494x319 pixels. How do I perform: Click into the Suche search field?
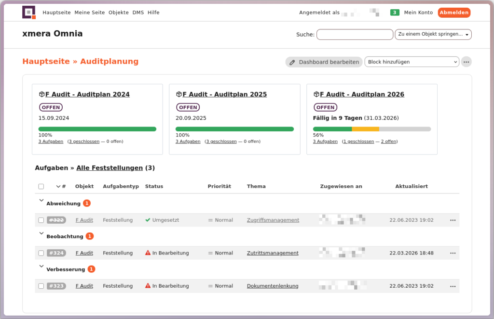(x=355, y=35)
